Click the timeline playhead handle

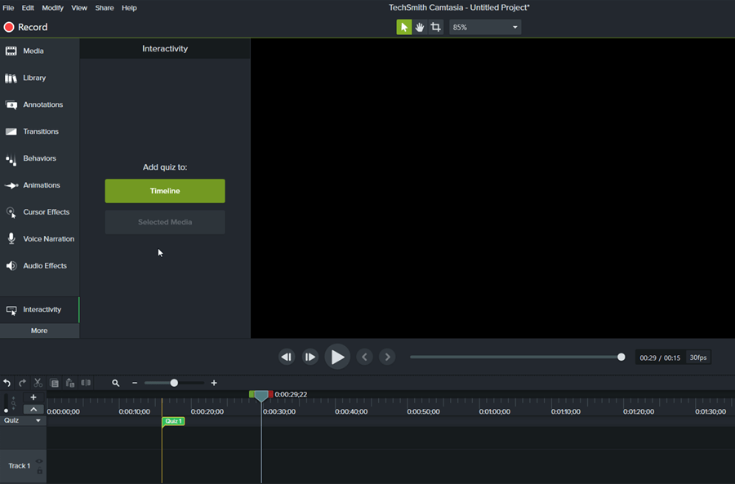coord(261,397)
